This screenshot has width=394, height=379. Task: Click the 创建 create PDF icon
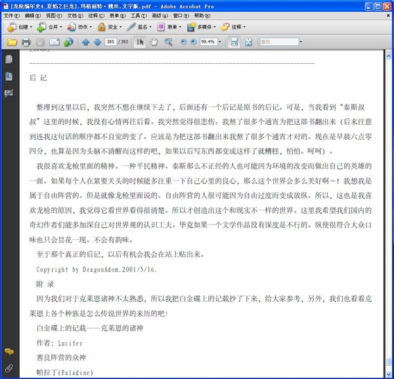12,27
